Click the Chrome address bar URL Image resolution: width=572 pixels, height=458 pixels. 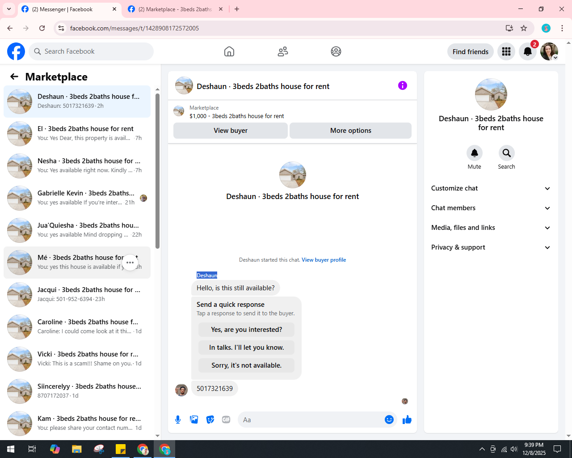tap(135, 28)
